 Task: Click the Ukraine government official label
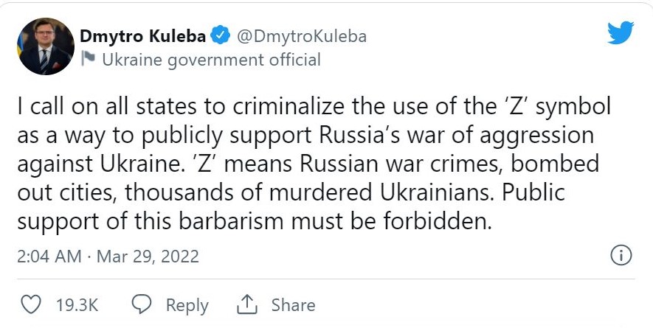211,60
